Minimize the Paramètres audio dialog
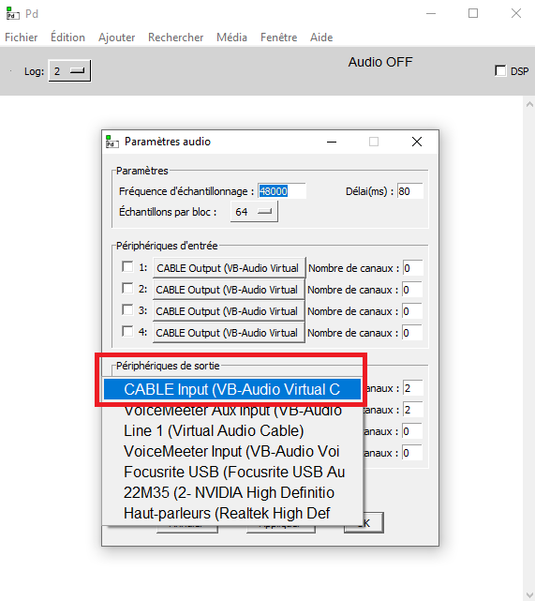Screen dimensions: 535x601 click(332, 142)
